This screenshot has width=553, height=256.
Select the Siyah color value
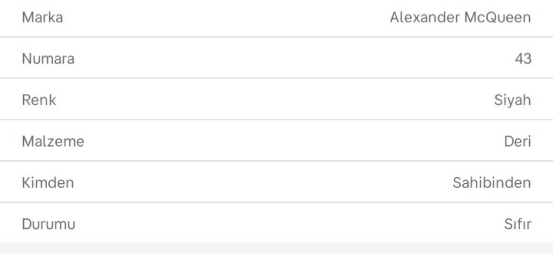pyautogui.click(x=512, y=100)
